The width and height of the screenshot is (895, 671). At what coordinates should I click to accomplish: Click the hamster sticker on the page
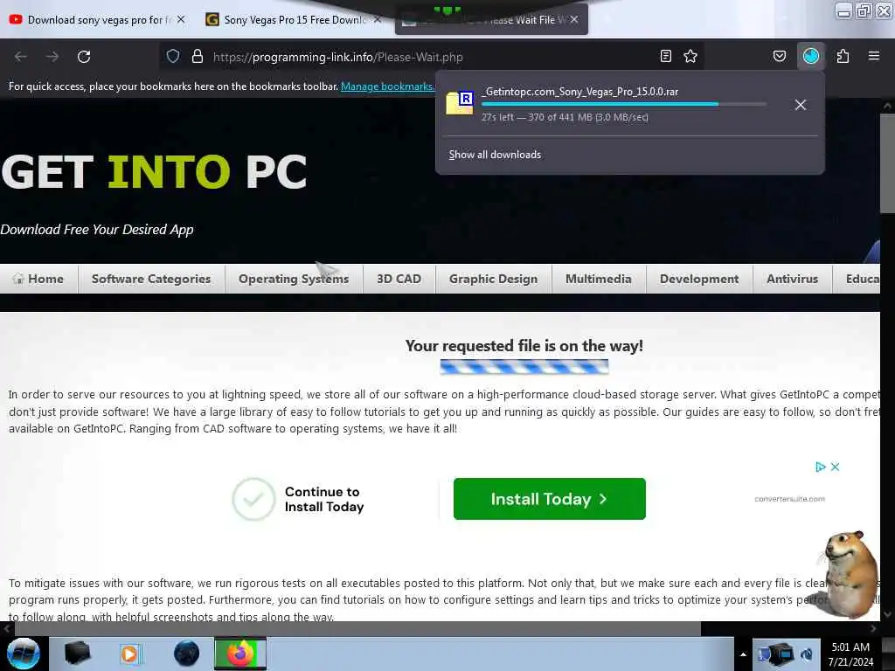[846, 573]
